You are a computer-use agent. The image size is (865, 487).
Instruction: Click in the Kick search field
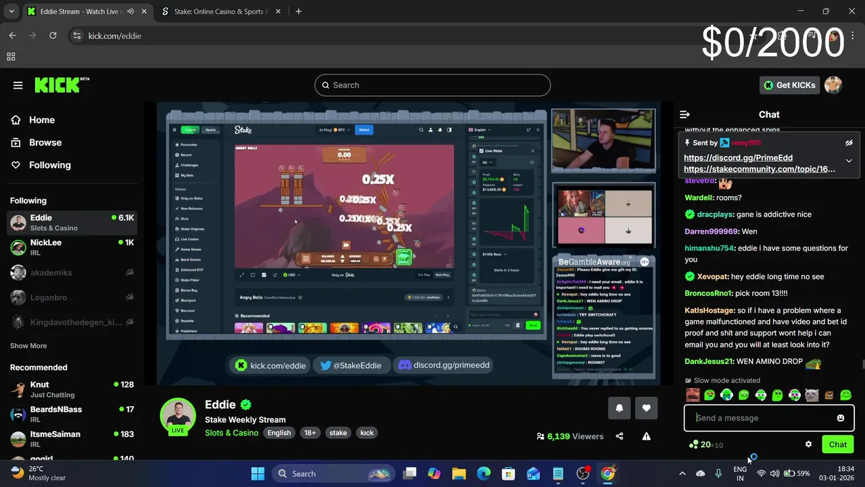(x=432, y=85)
